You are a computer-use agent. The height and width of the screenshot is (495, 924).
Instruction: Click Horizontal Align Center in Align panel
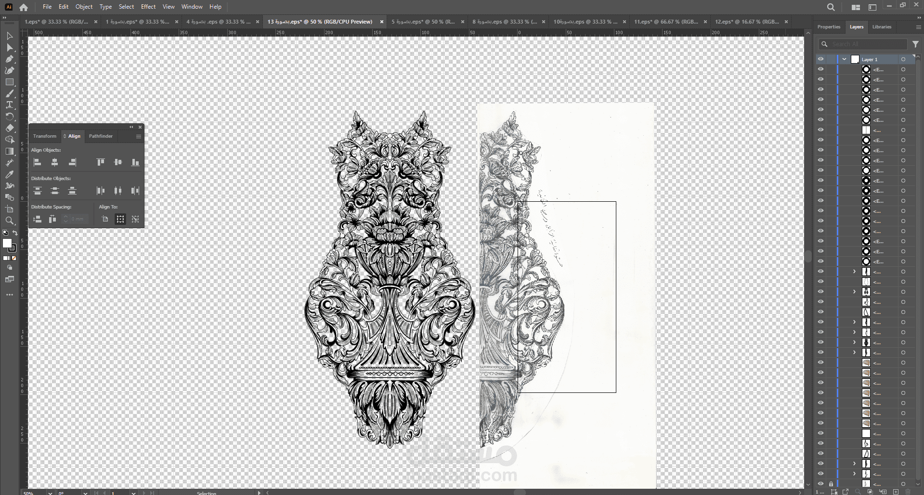(55, 163)
